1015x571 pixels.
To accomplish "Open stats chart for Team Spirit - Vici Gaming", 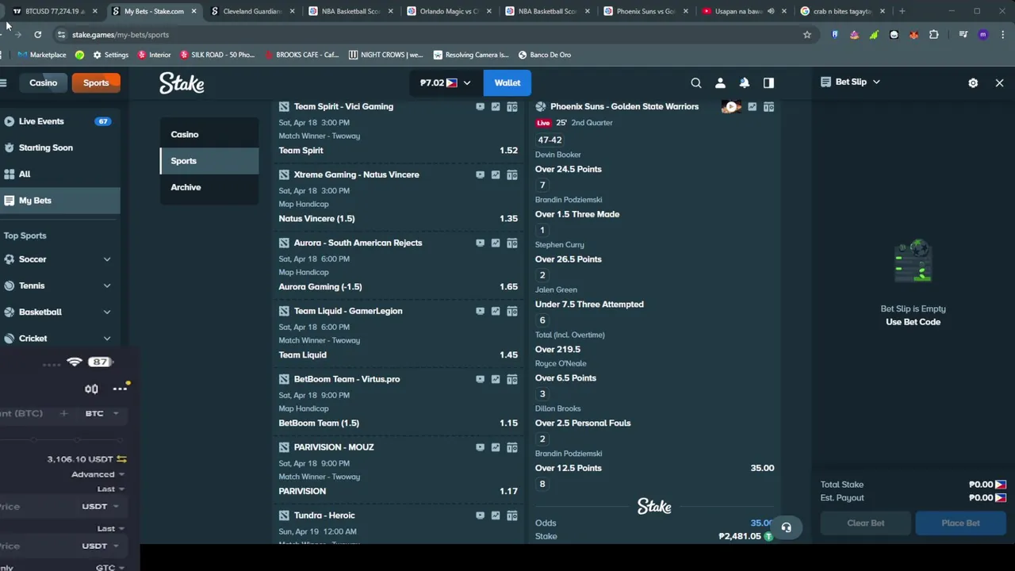I will [x=496, y=106].
